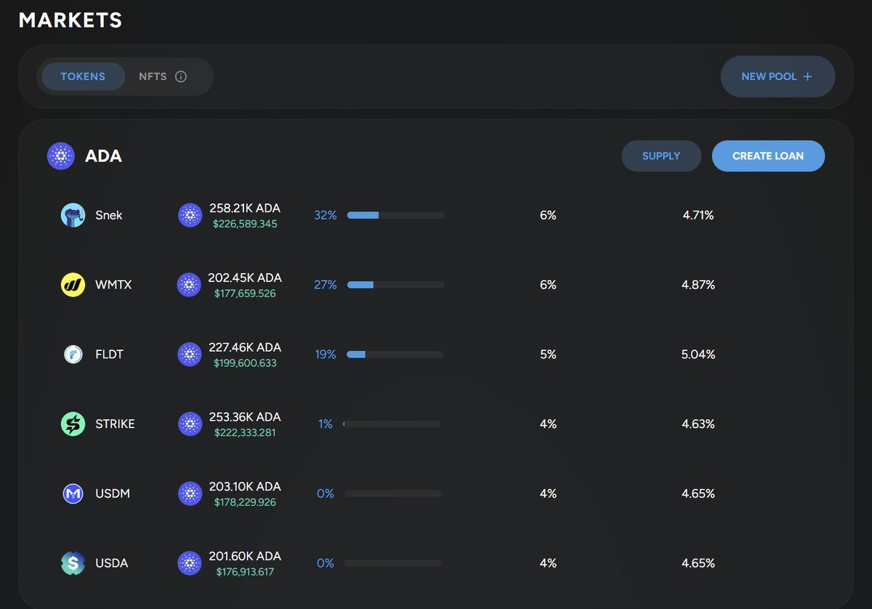Switch to the Tokens tab
Image resolution: width=872 pixels, height=609 pixels.
click(x=83, y=76)
